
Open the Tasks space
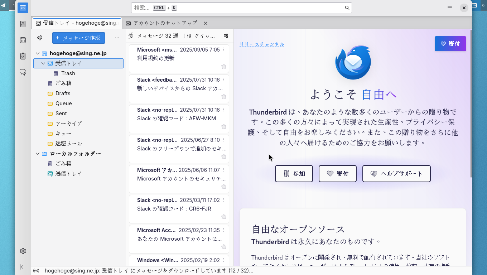click(23, 56)
